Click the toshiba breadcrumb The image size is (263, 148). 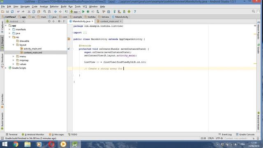click(x=90, y=17)
